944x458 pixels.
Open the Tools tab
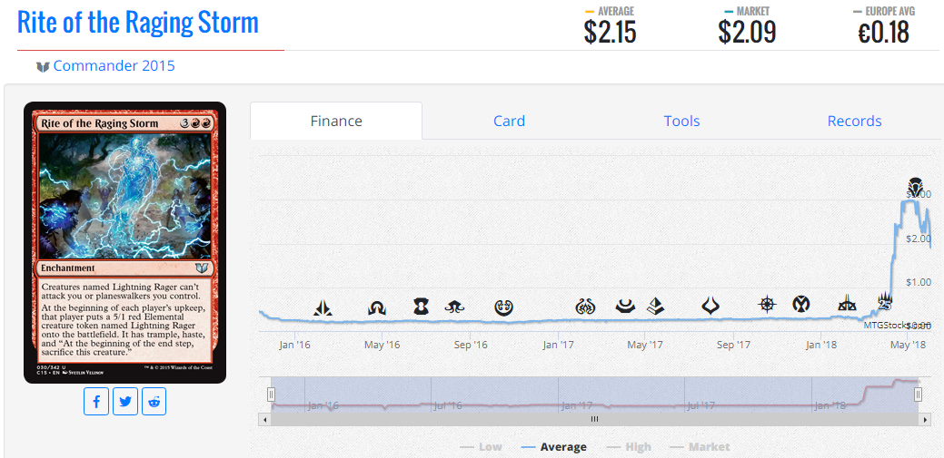pyautogui.click(x=682, y=121)
